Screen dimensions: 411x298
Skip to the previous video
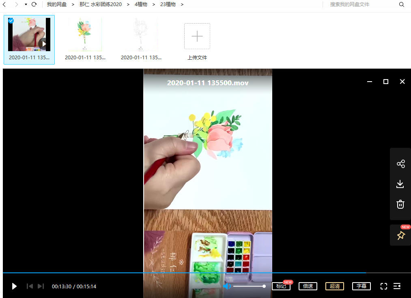[x=30, y=286]
